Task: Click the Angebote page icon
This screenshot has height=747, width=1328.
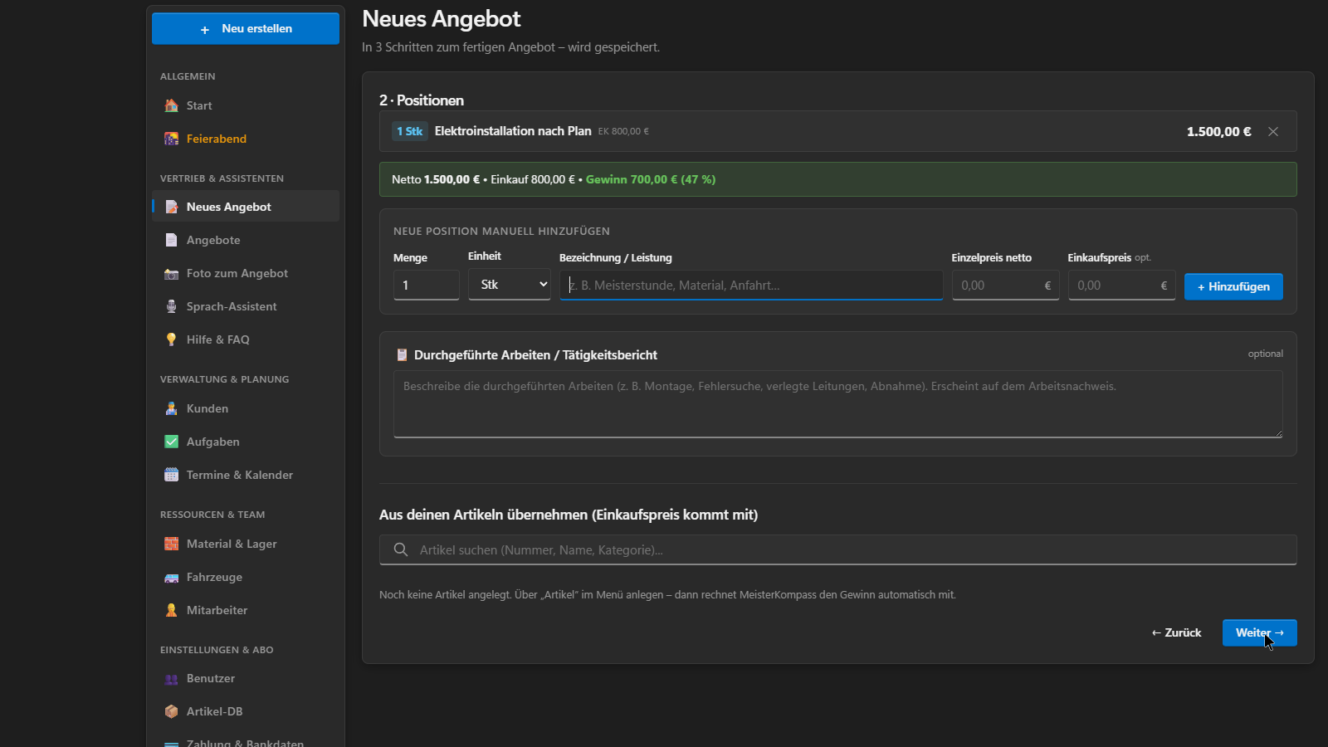Action: (171, 240)
